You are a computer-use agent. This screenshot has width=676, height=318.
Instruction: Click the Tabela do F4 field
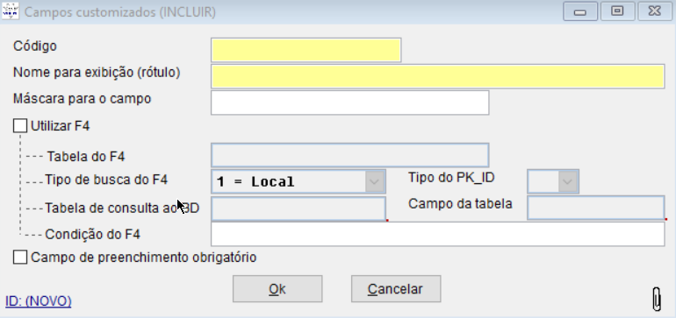click(349, 155)
